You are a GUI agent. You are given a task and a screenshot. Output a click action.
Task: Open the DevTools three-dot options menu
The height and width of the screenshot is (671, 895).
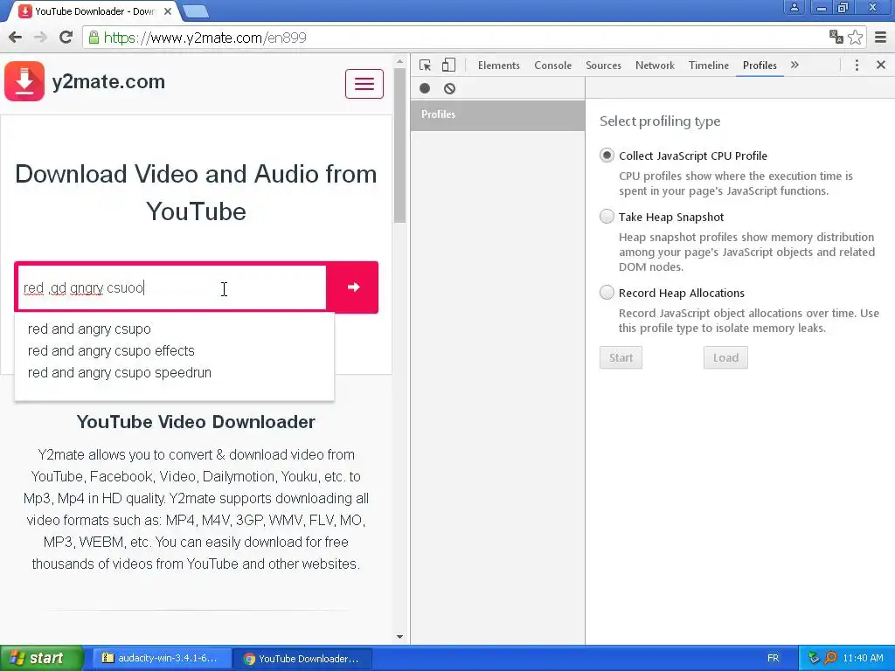[857, 65]
